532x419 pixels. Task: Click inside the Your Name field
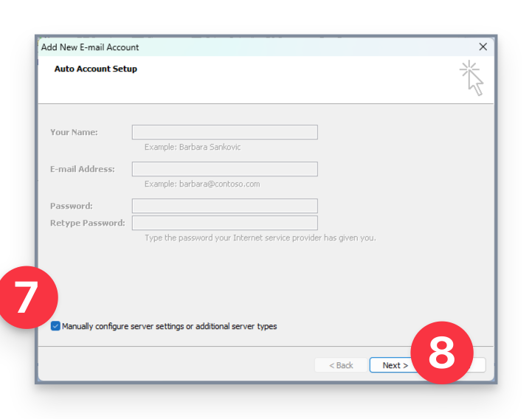tap(224, 132)
